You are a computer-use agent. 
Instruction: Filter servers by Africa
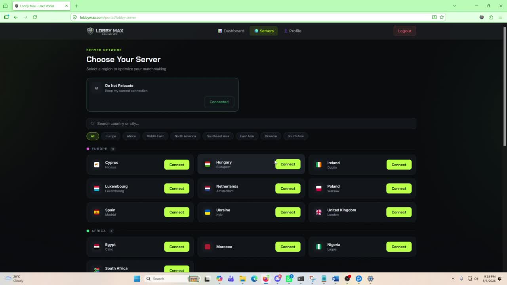tap(131, 136)
